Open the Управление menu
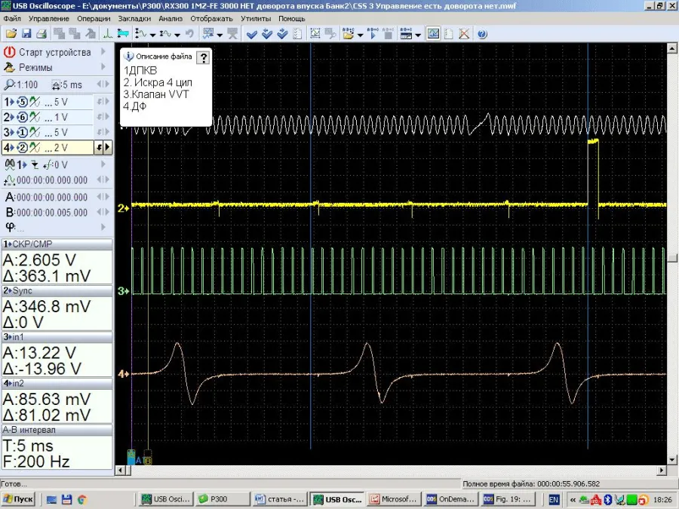Screen dimensions: 679x509 point(48,19)
